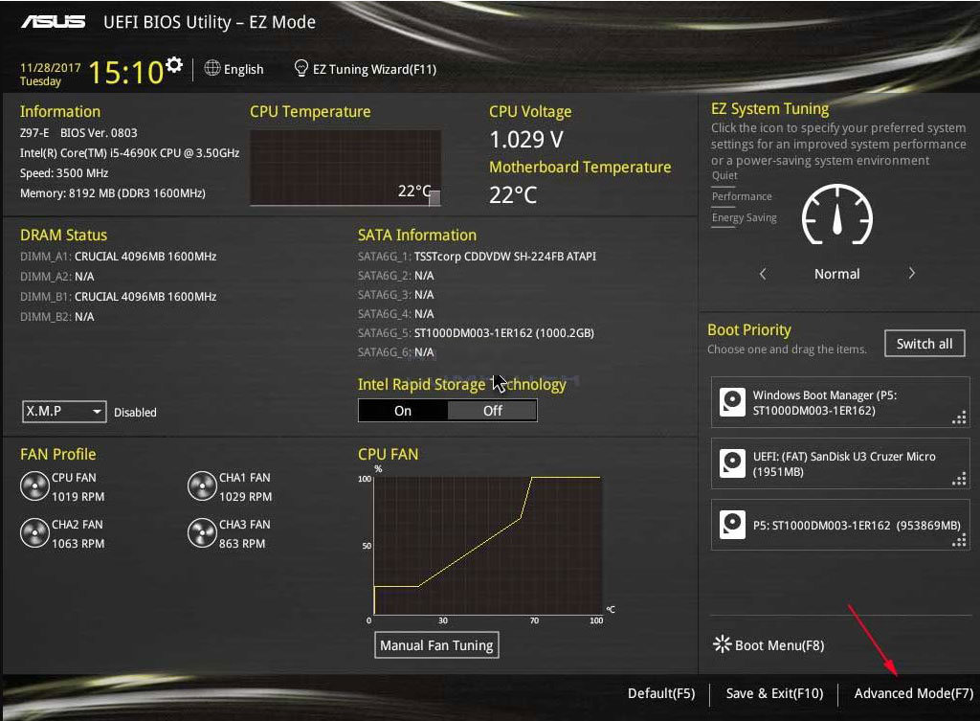Click DIMM_A1 CRUCIAL 4096MB 1600MHz row
Viewport: 980px width, 721px height.
[118, 257]
